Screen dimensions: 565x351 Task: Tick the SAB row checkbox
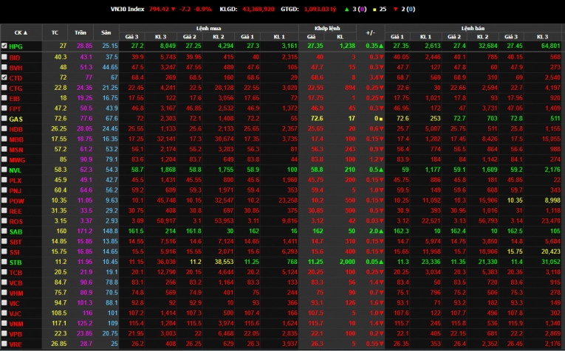4,232
